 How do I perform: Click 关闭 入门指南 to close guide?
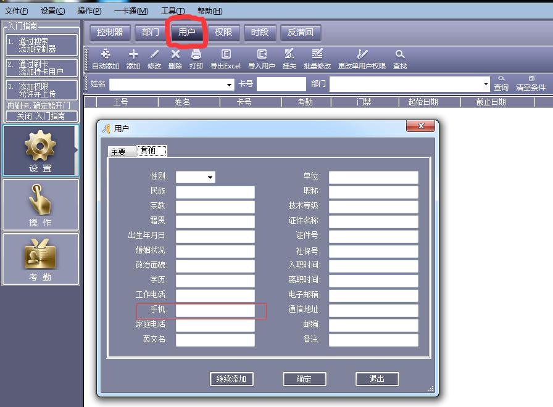coord(41,116)
